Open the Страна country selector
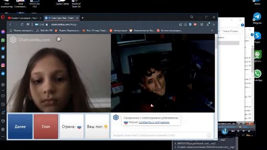The height and width of the screenshot is (150, 267). [x=71, y=127]
